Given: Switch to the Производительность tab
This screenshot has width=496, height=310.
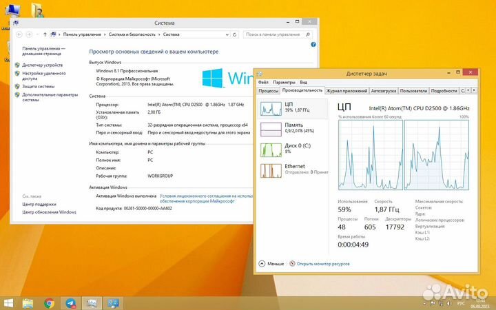Looking at the screenshot, I should coord(302,90).
